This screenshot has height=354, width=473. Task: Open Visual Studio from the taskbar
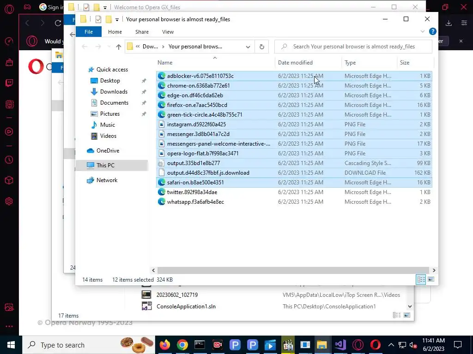pos(340,345)
